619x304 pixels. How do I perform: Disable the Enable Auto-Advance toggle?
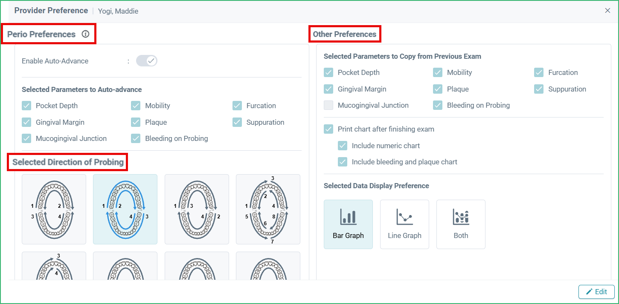click(146, 61)
